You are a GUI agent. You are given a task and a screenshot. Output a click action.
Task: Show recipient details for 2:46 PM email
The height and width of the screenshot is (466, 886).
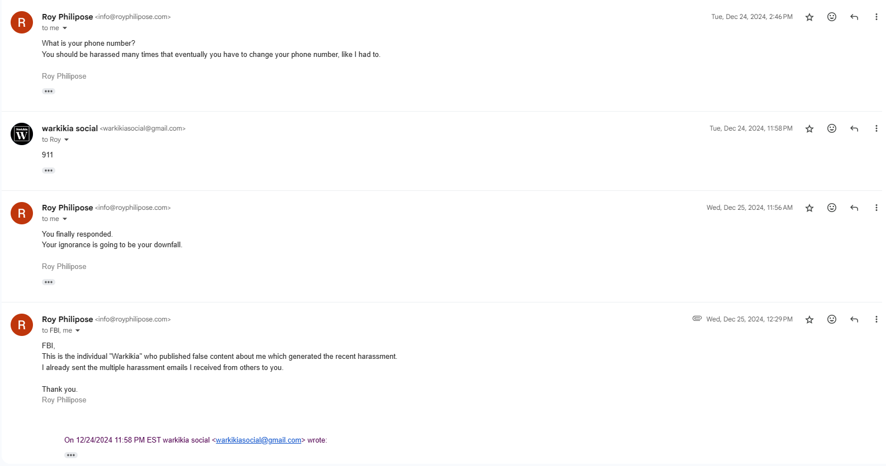pos(65,28)
